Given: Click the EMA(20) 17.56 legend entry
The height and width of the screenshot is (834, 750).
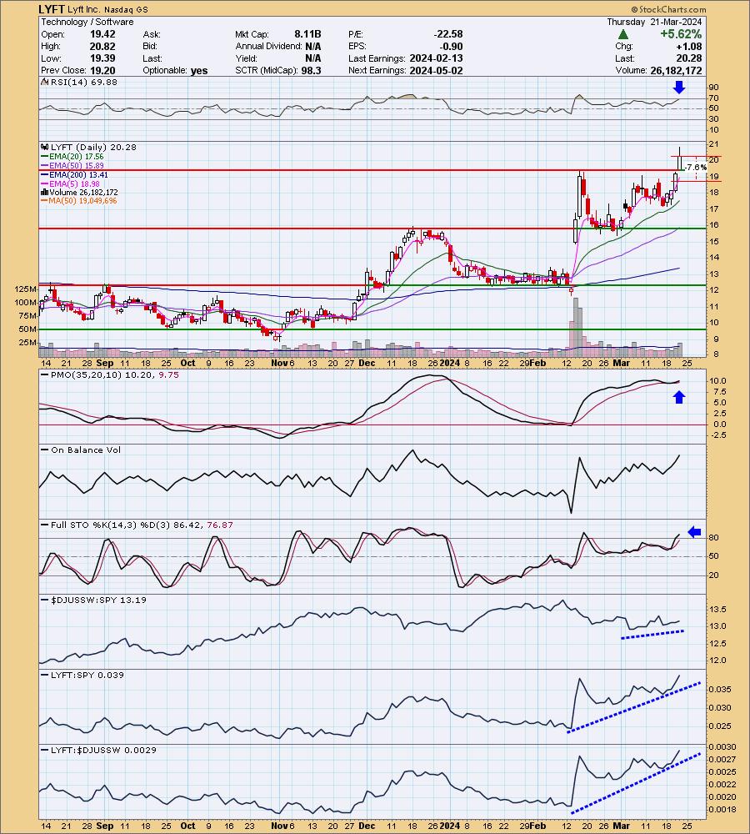Looking at the screenshot, I should (x=72, y=157).
